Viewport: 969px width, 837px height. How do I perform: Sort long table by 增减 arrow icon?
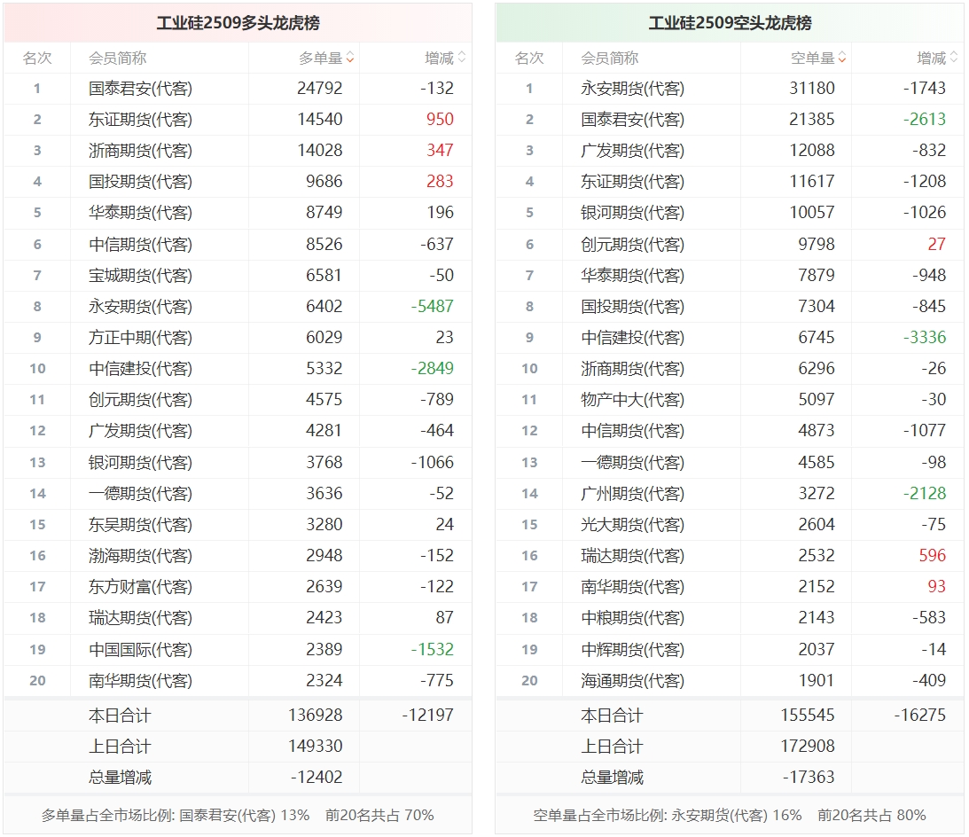point(461,59)
